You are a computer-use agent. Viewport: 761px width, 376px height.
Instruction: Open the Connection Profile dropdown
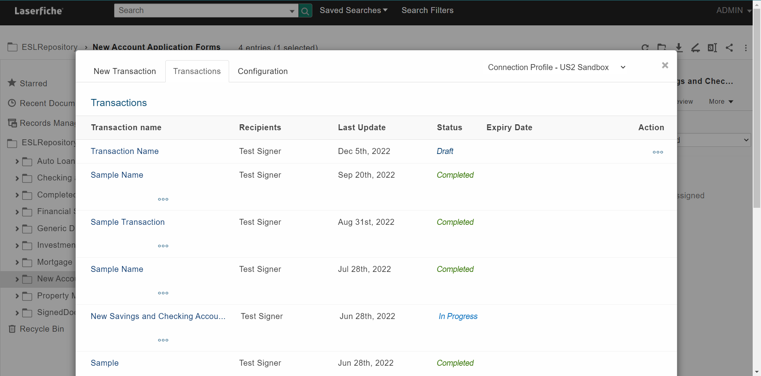(557, 67)
